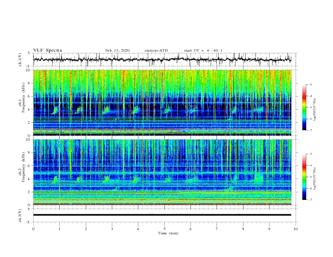Click the "2" kHz tick on ch.1 spectrogram
The height and width of the screenshot is (257, 333).
29,122
